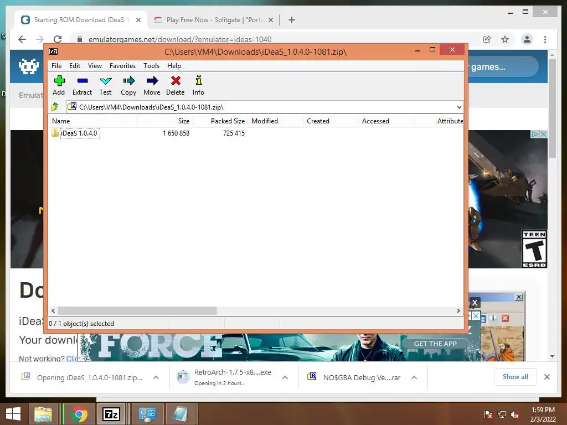Image resolution: width=567 pixels, height=425 pixels.
Task: Open new Chrome tab
Action: [x=292, y=20]
